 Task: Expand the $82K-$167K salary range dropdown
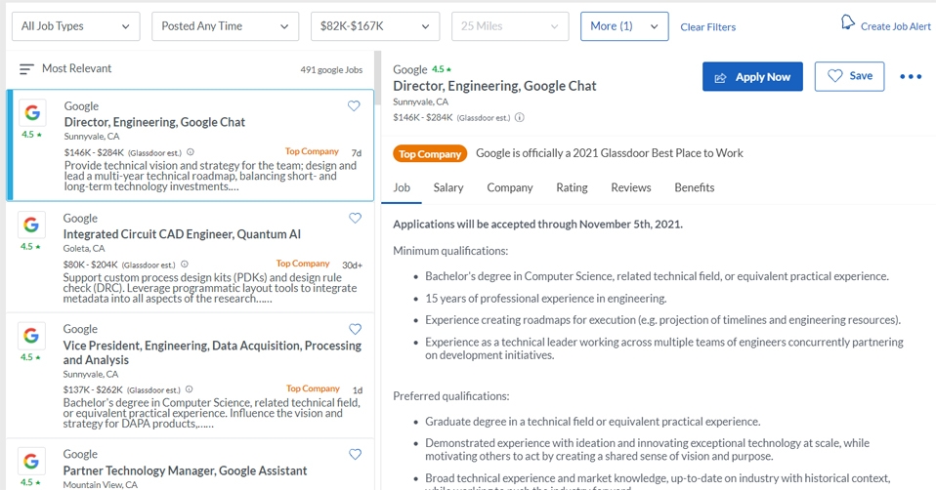tap(374, 26)
